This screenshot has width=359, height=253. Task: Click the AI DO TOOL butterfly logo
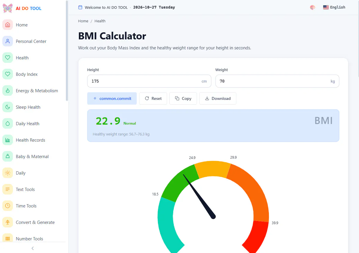8,8
